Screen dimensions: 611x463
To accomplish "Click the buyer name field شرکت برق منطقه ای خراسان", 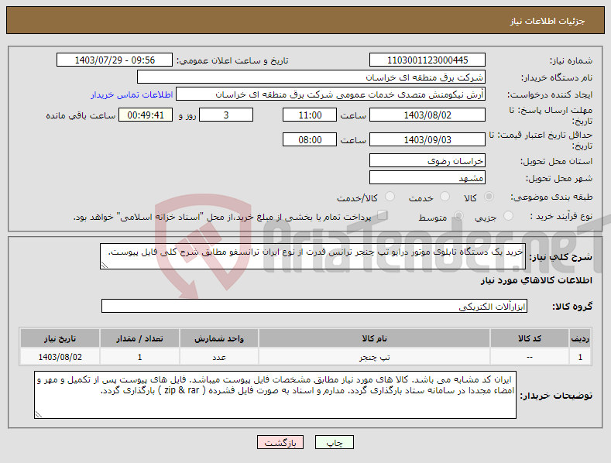I will point(311,77).
